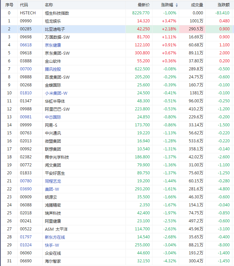This screenshot has height=266, width=234.
Task: Open the 腾讯控股 stock link
Action: coord(53,69)
